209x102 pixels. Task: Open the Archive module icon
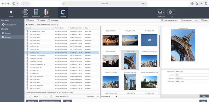[47, 12]
